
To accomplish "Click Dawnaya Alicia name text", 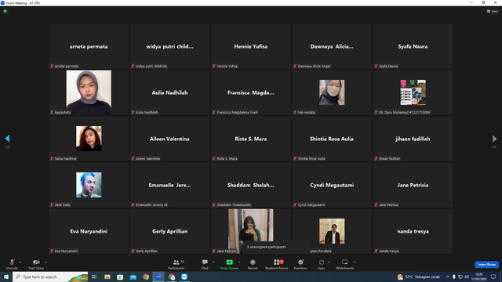I will [332, 46].
